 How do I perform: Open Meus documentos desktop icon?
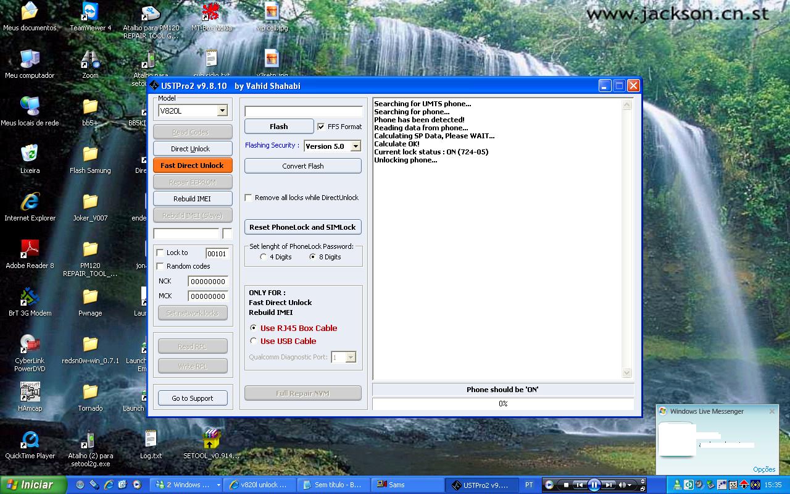point(30,17)
